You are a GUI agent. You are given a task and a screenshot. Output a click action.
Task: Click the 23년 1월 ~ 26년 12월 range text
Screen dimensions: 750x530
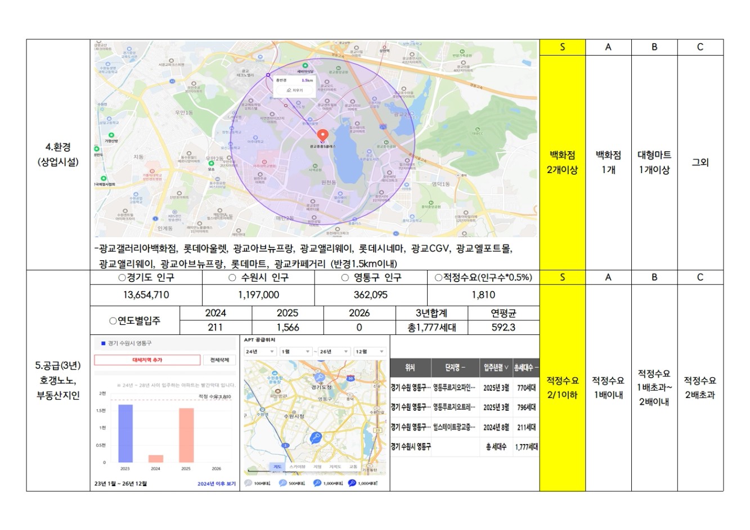(x=120, y=484)
